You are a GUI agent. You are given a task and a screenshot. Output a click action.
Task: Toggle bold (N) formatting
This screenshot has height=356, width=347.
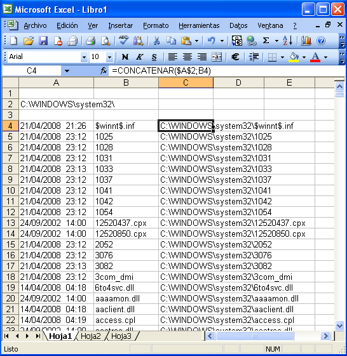125,56
